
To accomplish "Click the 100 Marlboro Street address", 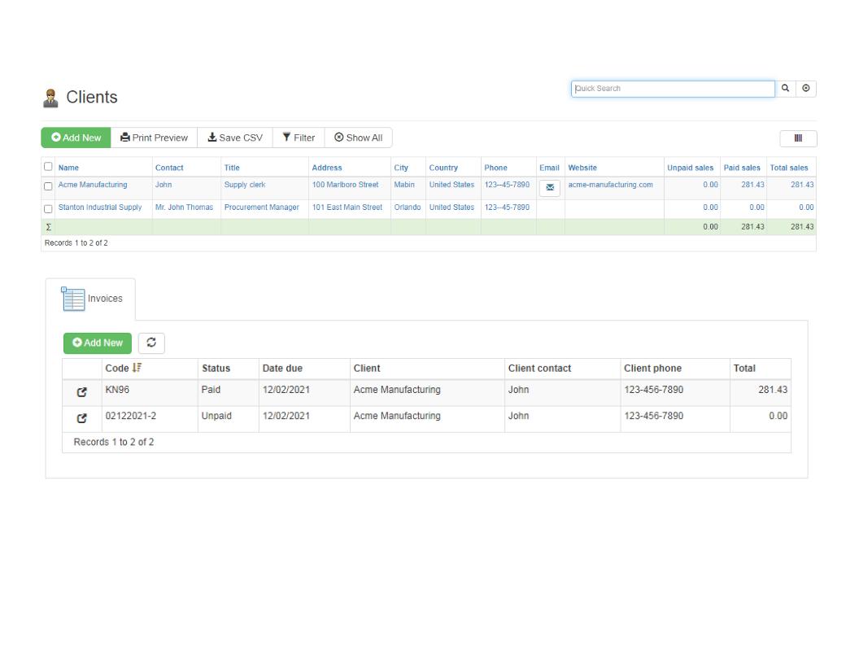I will click(x=345, y=185).
